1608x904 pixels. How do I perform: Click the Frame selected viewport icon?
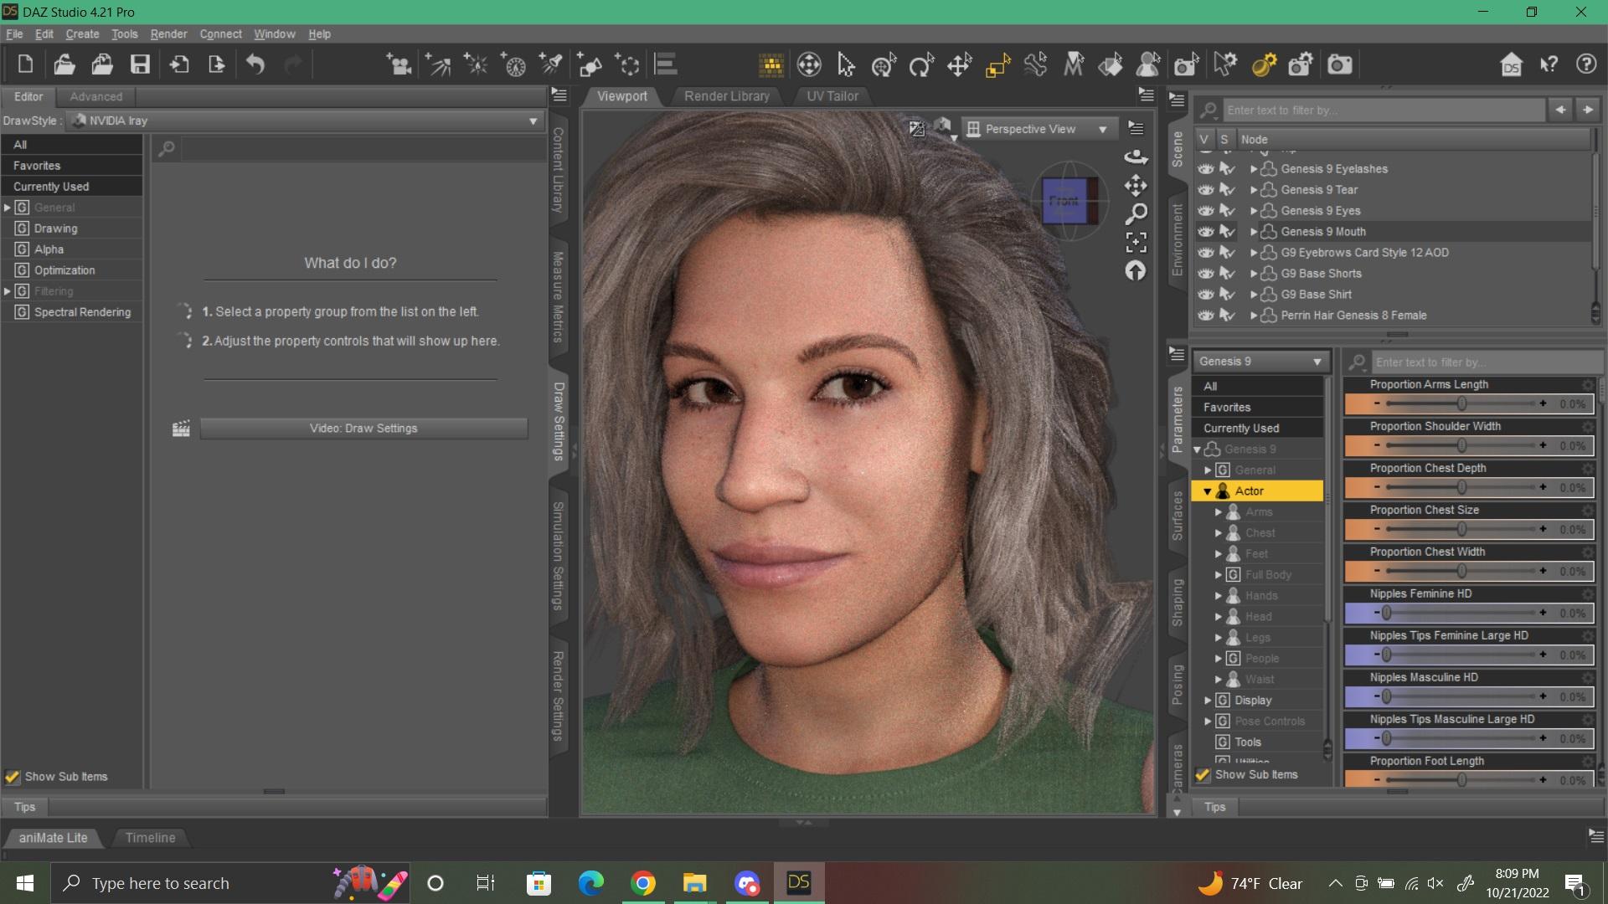1136,243
